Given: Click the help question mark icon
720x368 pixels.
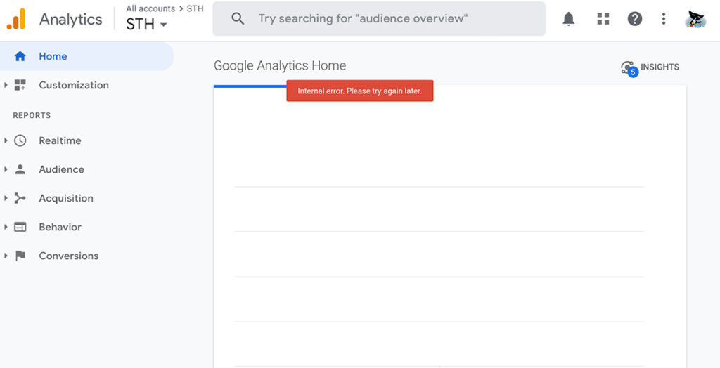Looking at the screenshot, I should point(635,19).
